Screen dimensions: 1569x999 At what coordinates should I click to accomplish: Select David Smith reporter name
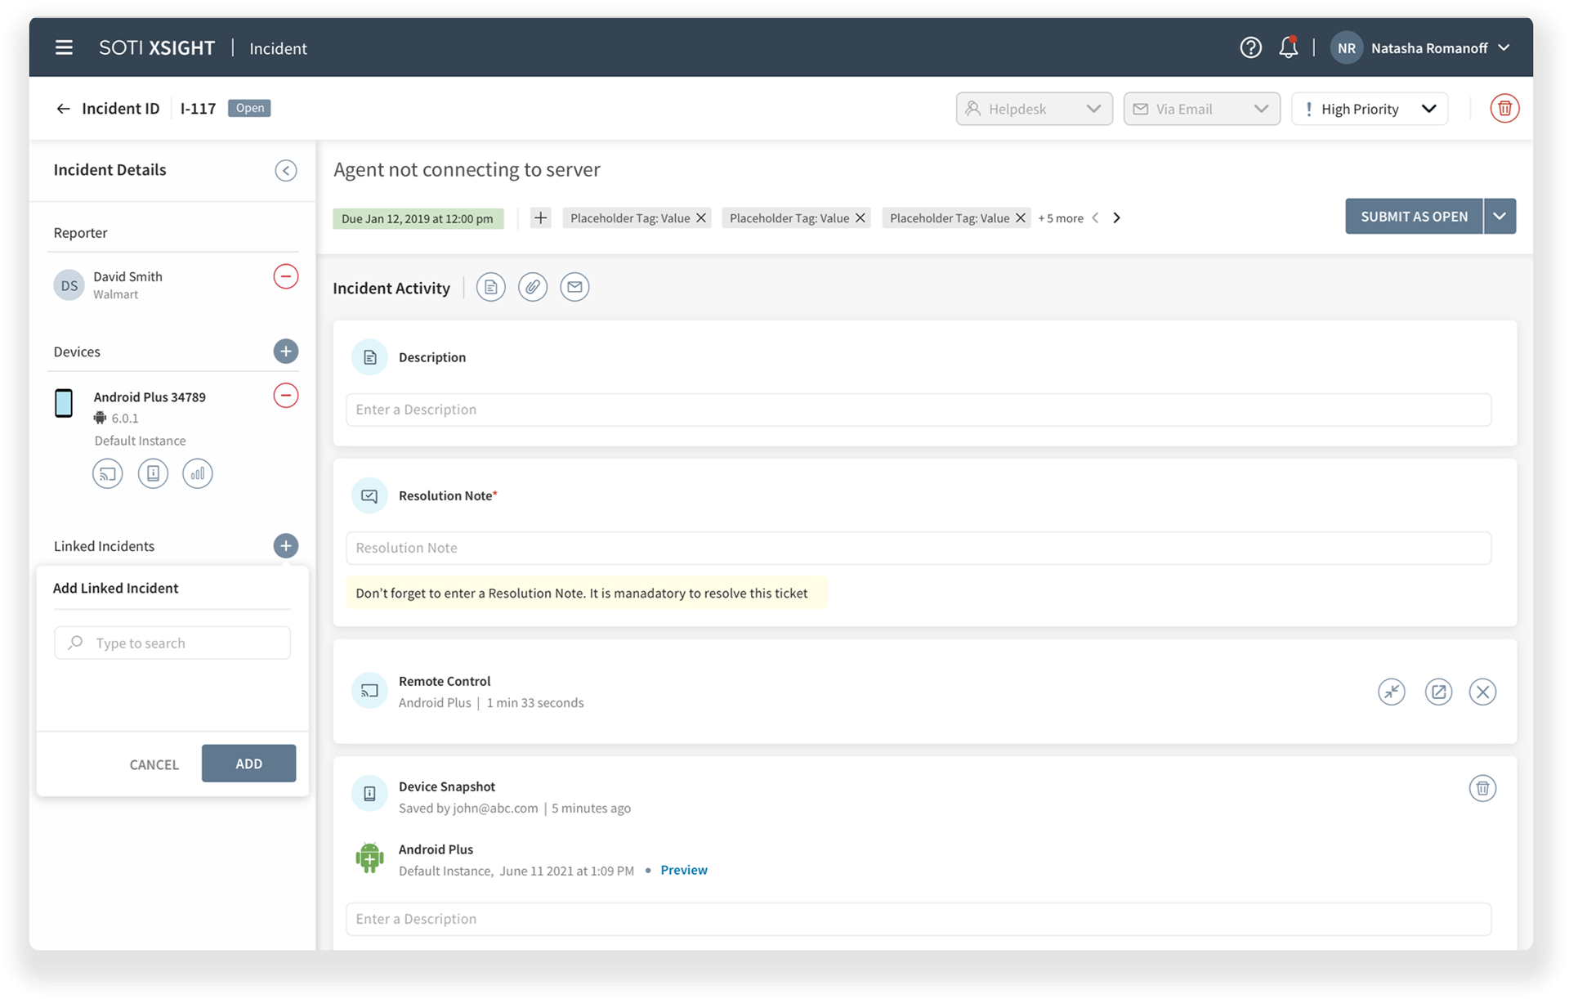coord(127,276)
